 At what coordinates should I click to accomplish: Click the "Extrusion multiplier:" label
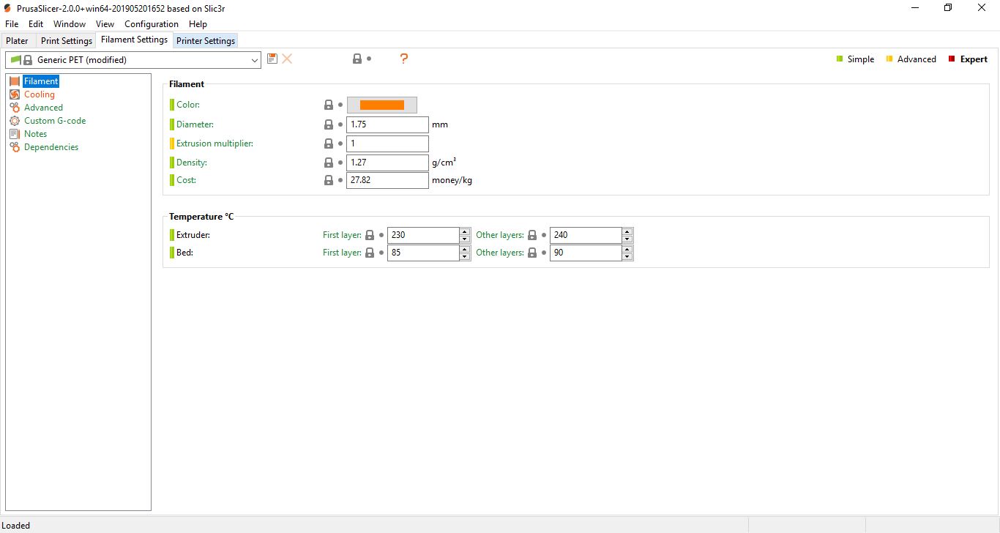pyautogui.click(x=214, y=143)
